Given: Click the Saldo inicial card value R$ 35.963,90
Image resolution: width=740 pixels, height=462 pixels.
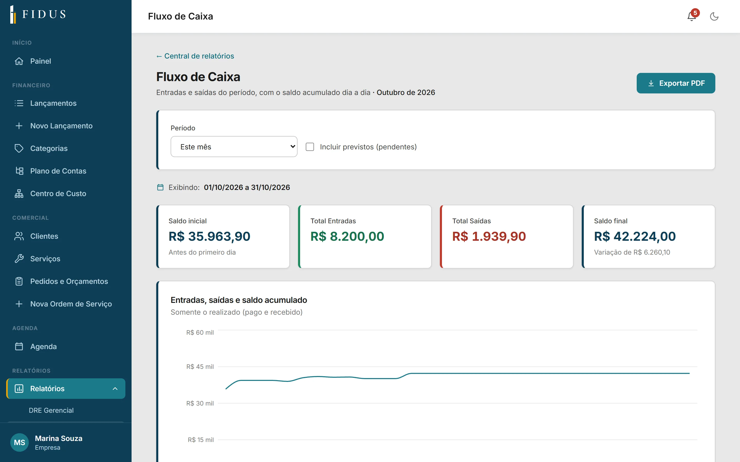Looking at the screenshot, I should pyautogui.click(x=209, y=236).
